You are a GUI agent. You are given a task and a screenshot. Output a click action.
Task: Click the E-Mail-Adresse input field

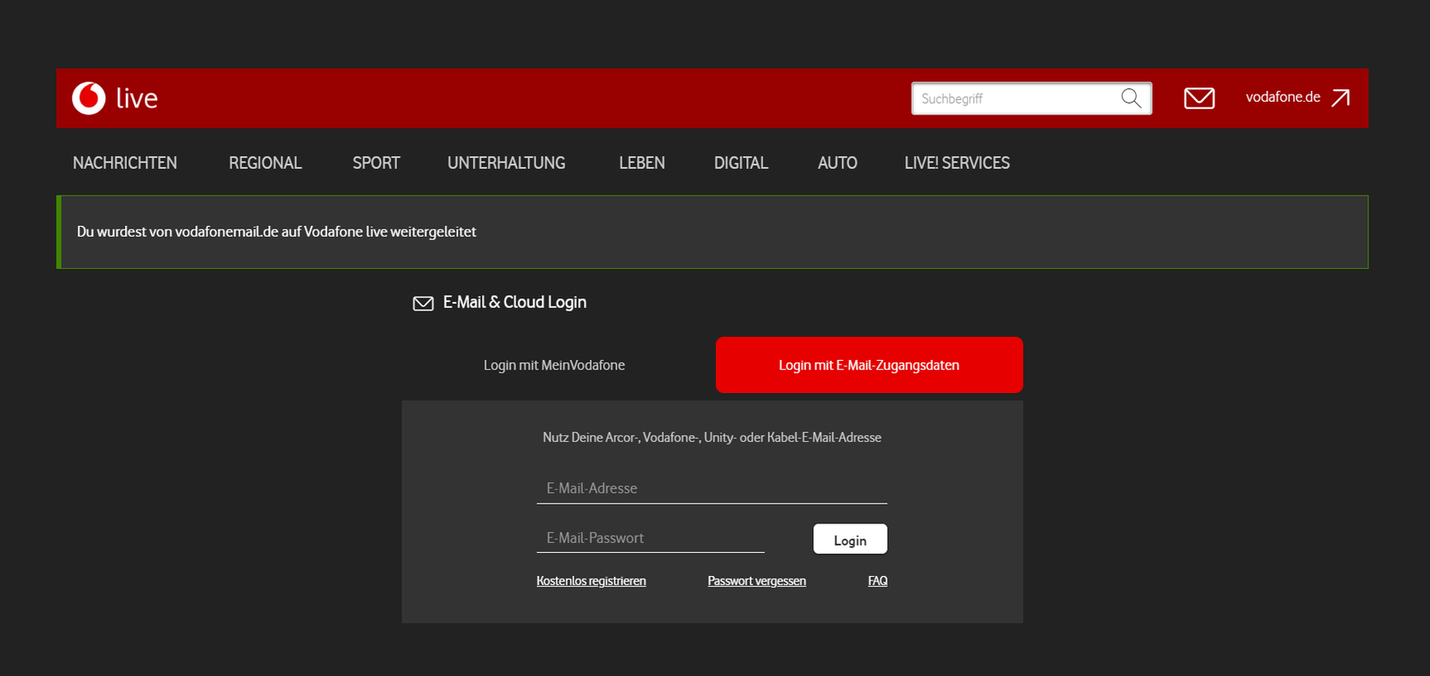711,488
